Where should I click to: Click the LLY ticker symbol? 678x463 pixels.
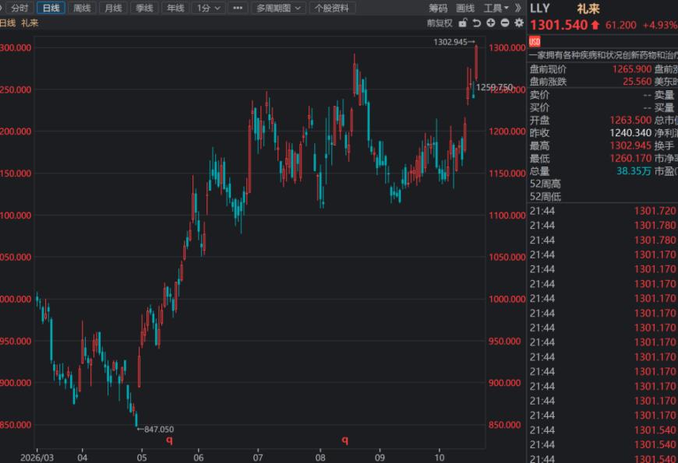[539, 9]
